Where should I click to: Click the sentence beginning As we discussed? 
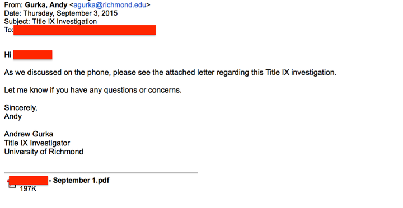pos(170,73)
